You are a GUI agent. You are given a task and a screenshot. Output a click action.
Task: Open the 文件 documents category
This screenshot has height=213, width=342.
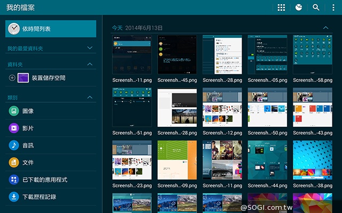click(28, 162)
